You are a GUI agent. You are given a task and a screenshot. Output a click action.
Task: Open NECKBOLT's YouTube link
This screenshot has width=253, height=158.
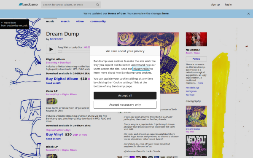[x=190, y=95]
